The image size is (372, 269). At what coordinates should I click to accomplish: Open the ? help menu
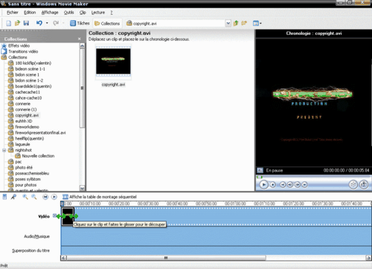[x=112, y=13]
